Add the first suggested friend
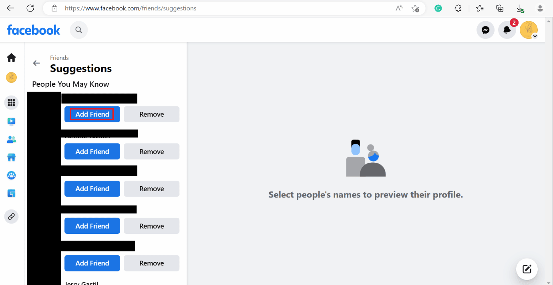 92,114
